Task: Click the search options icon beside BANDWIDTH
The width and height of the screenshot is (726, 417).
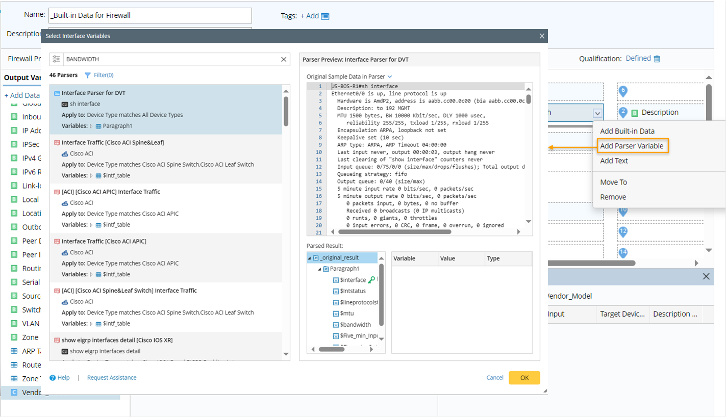Action: [x=57, y=59]
